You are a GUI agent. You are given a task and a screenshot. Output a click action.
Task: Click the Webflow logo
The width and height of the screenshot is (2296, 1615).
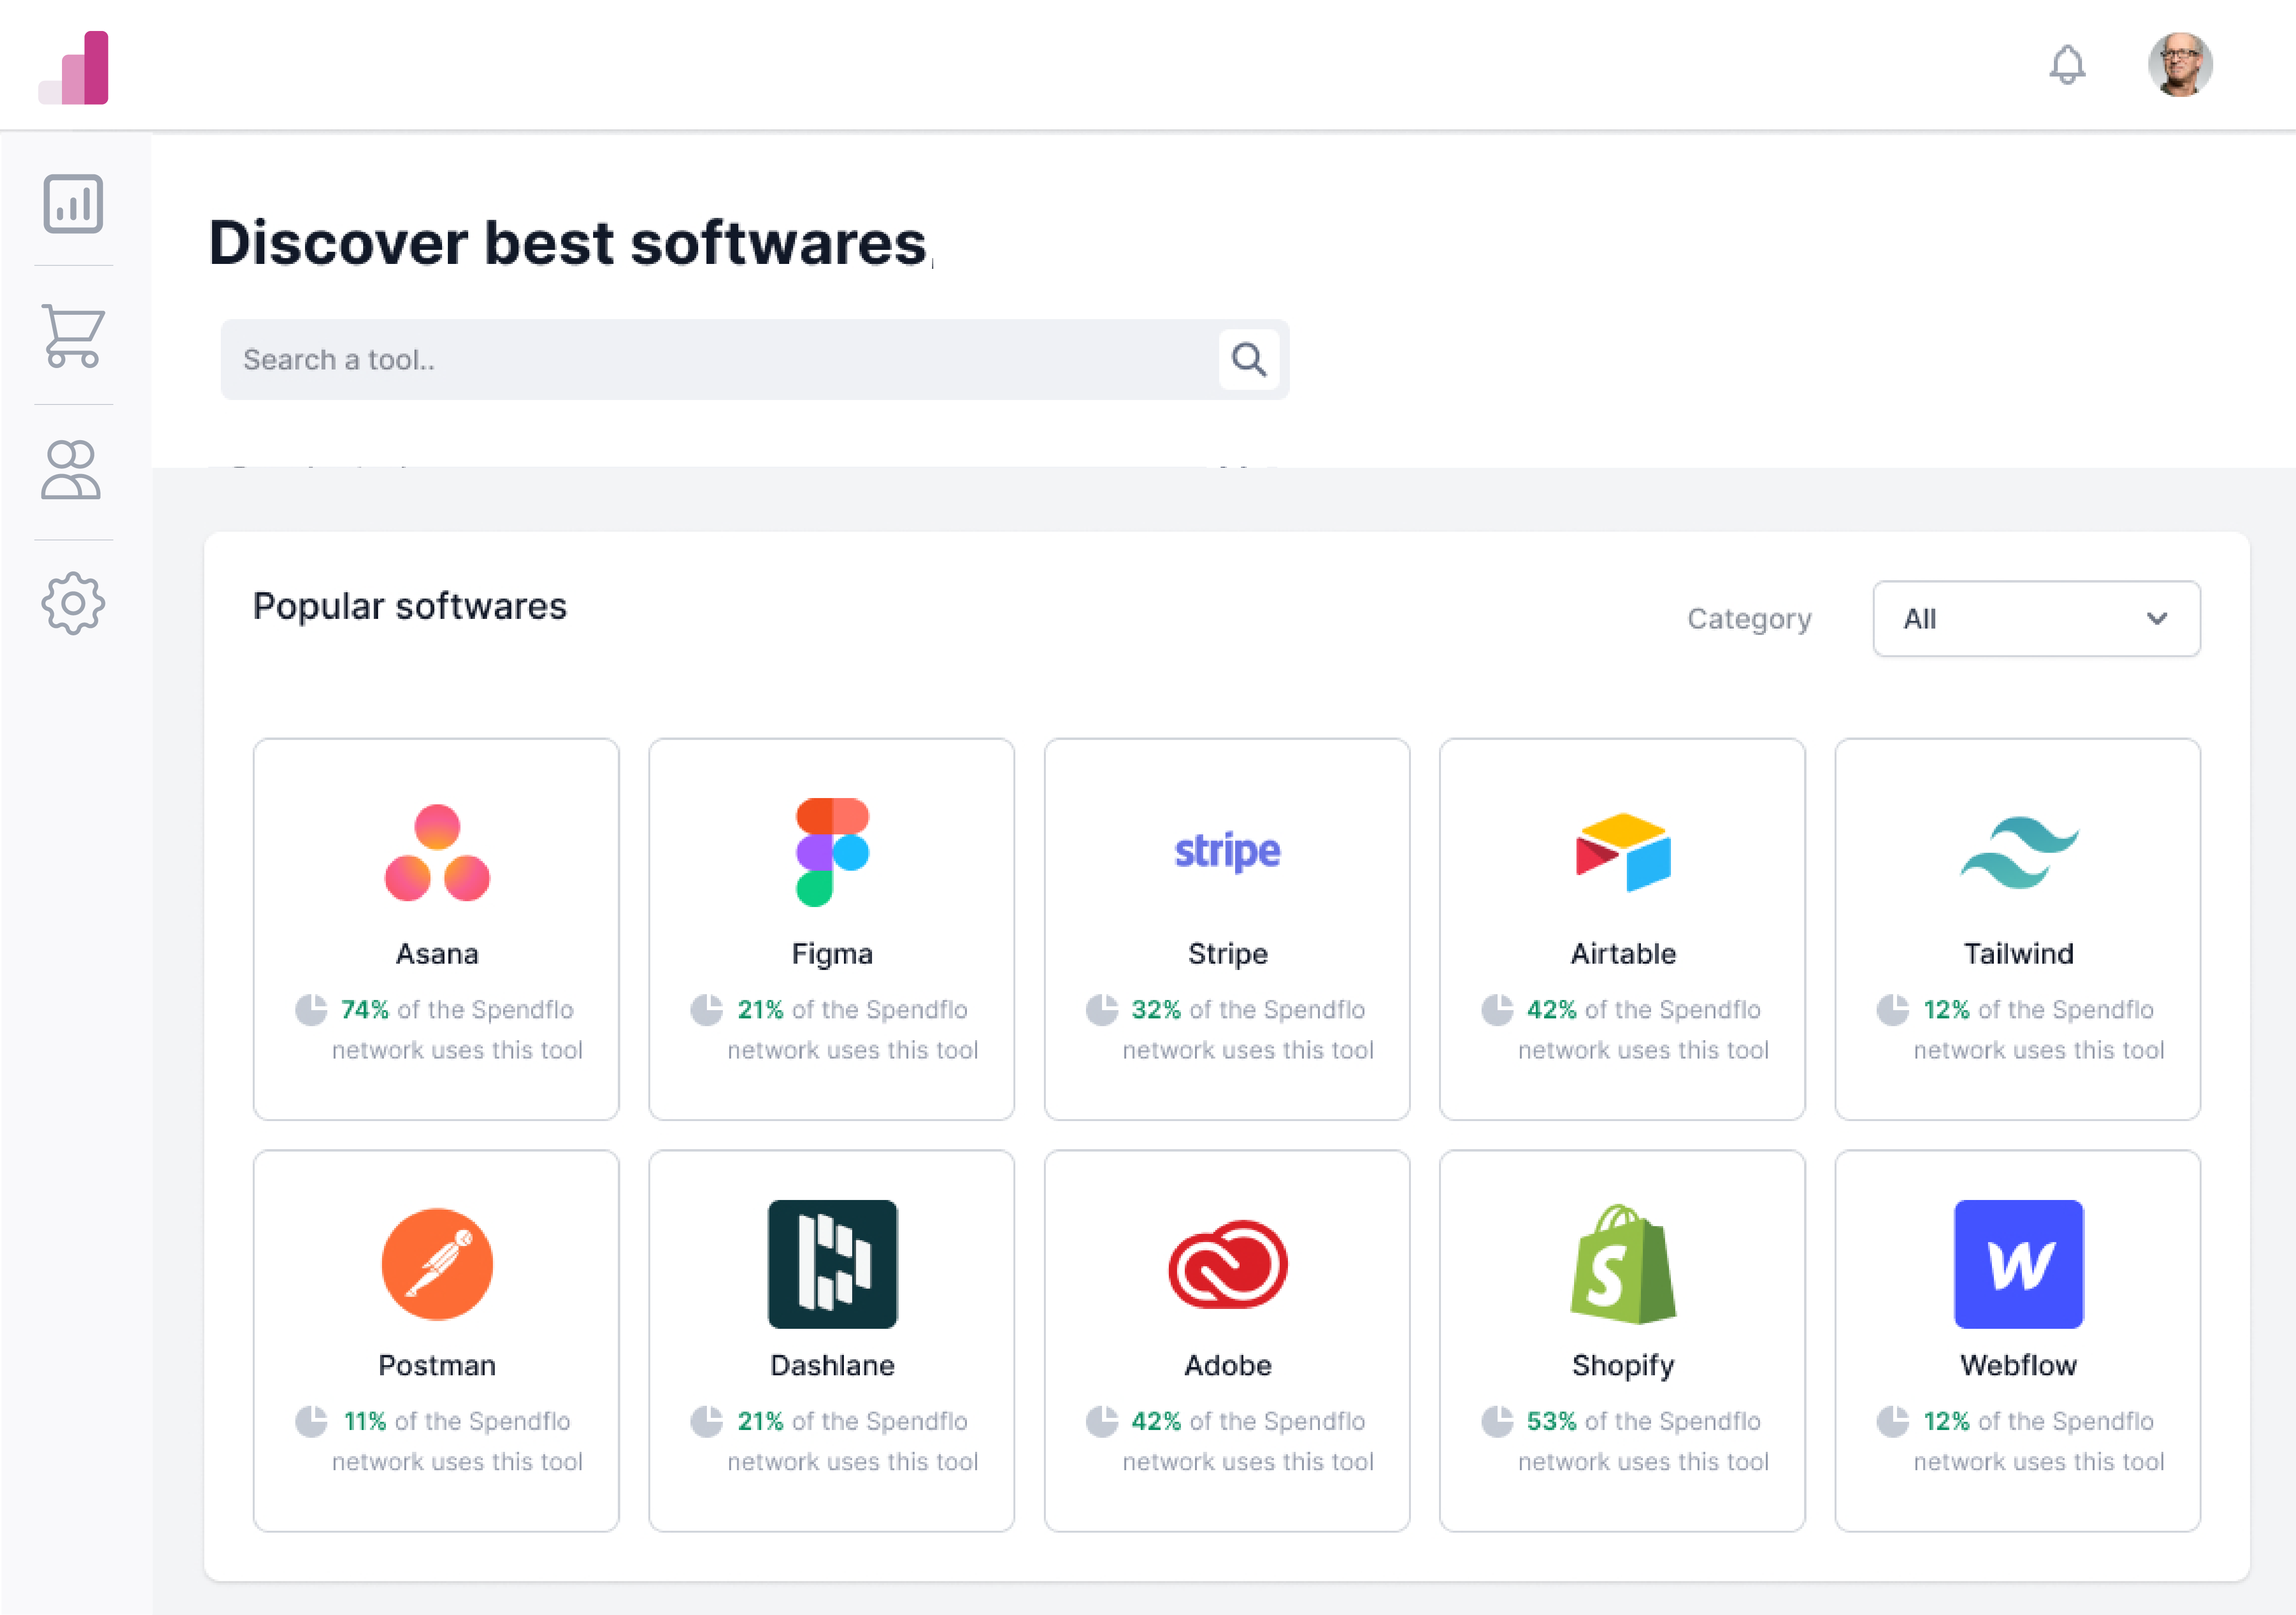(2018, 1264)
